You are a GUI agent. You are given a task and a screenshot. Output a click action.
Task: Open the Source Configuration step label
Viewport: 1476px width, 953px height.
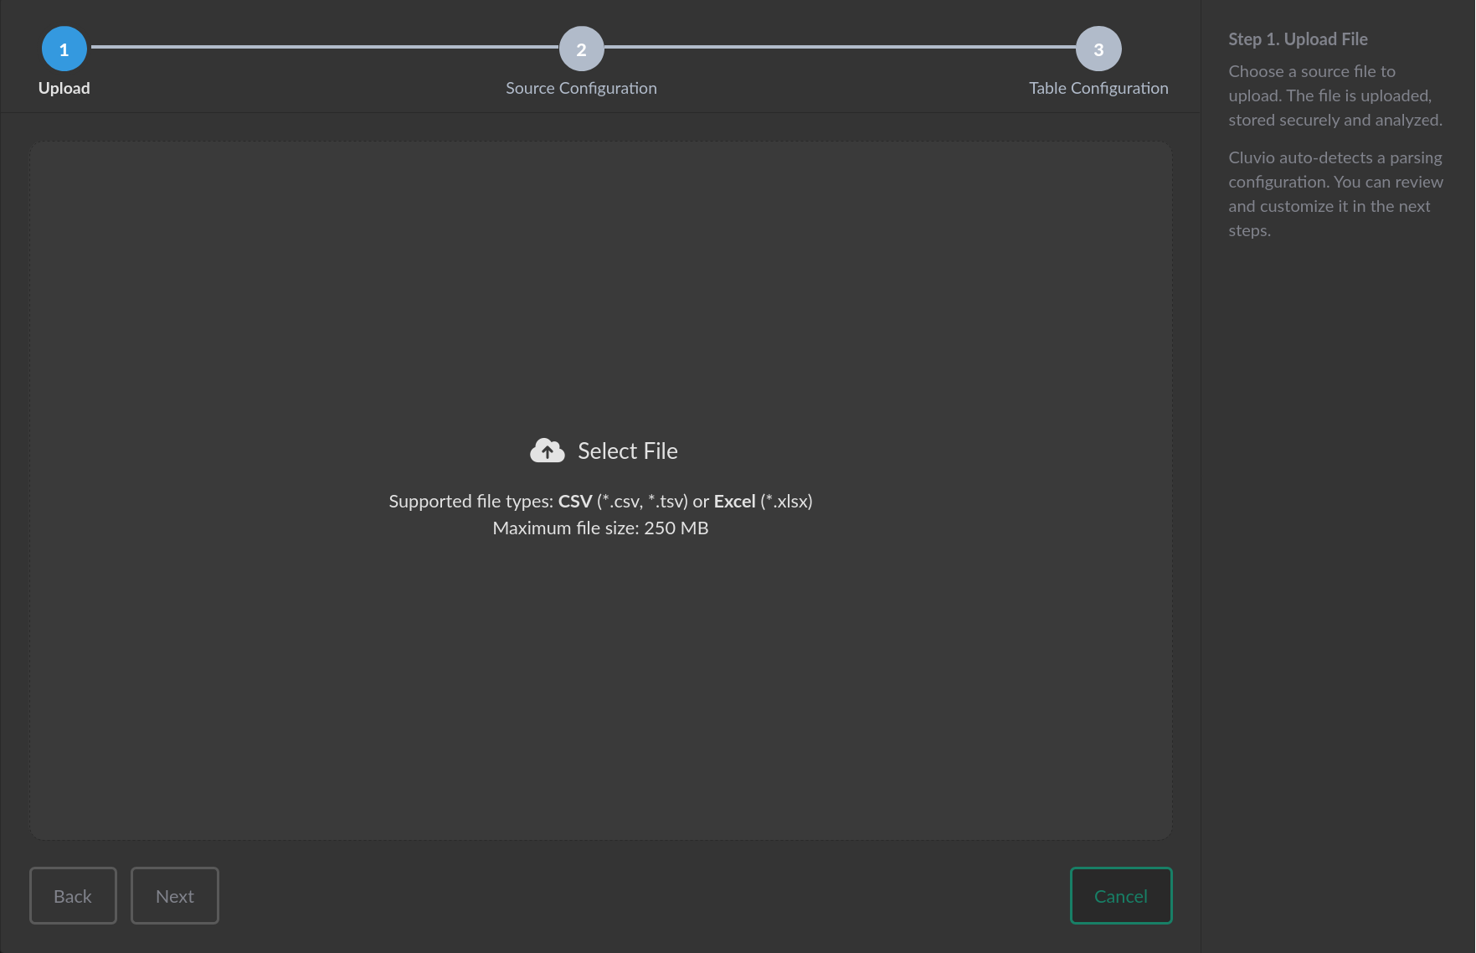581,88
